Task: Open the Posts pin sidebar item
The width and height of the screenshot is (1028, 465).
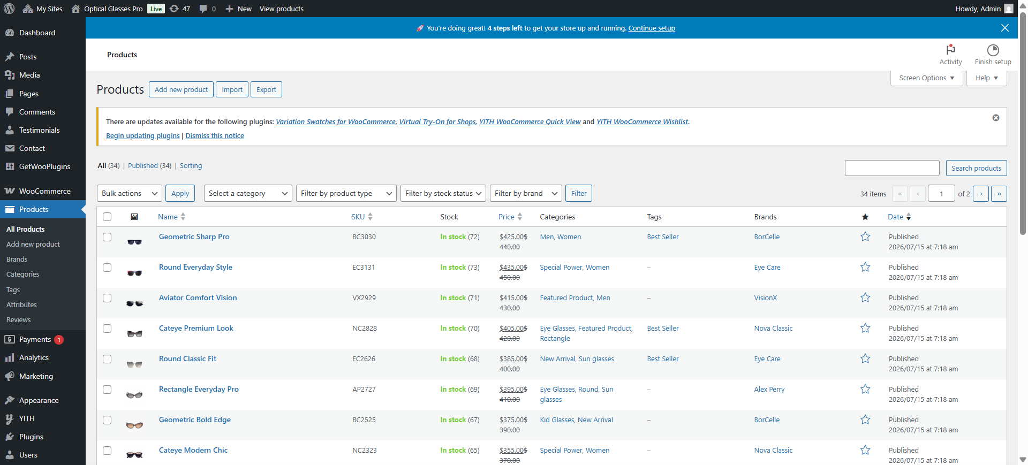Action: point(43,57)
